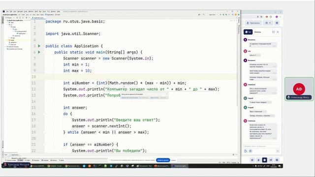Expand External Libraries node
The height and width of the screenshot is (177, 315).
click(x=5, y=47)
